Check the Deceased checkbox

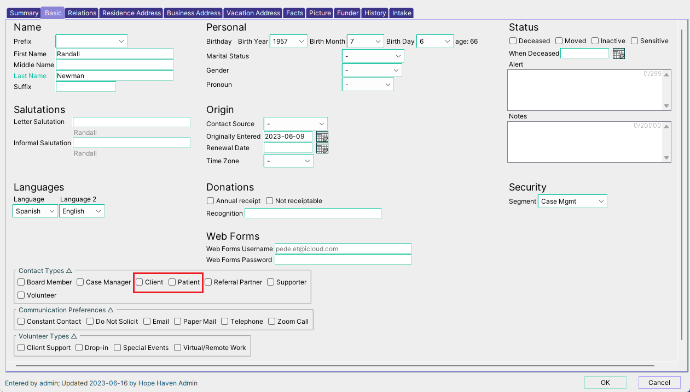513,41
